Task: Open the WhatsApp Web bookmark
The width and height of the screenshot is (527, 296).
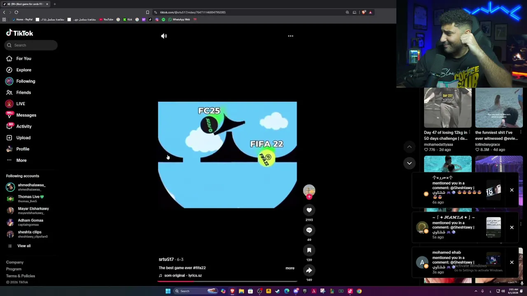Action: (179, 19)
